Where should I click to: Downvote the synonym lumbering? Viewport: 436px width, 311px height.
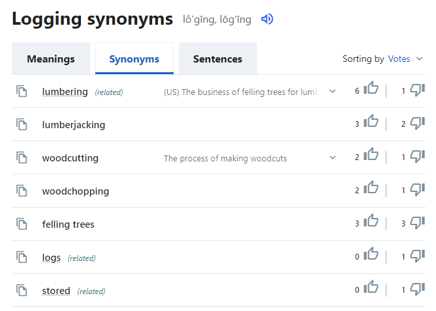[417, 90]
